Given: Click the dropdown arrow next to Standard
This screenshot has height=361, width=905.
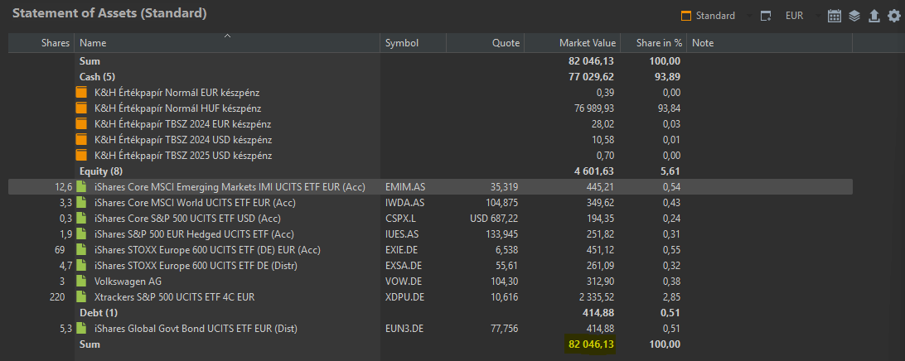Looking at the screenshot, I should pyautogui.click(x=748, y=17).
